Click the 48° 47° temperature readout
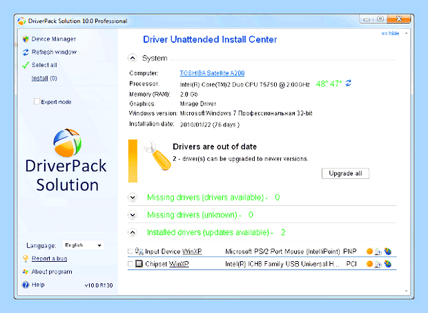The height and width of the screenshot is (313, 428). click(329, 84)
